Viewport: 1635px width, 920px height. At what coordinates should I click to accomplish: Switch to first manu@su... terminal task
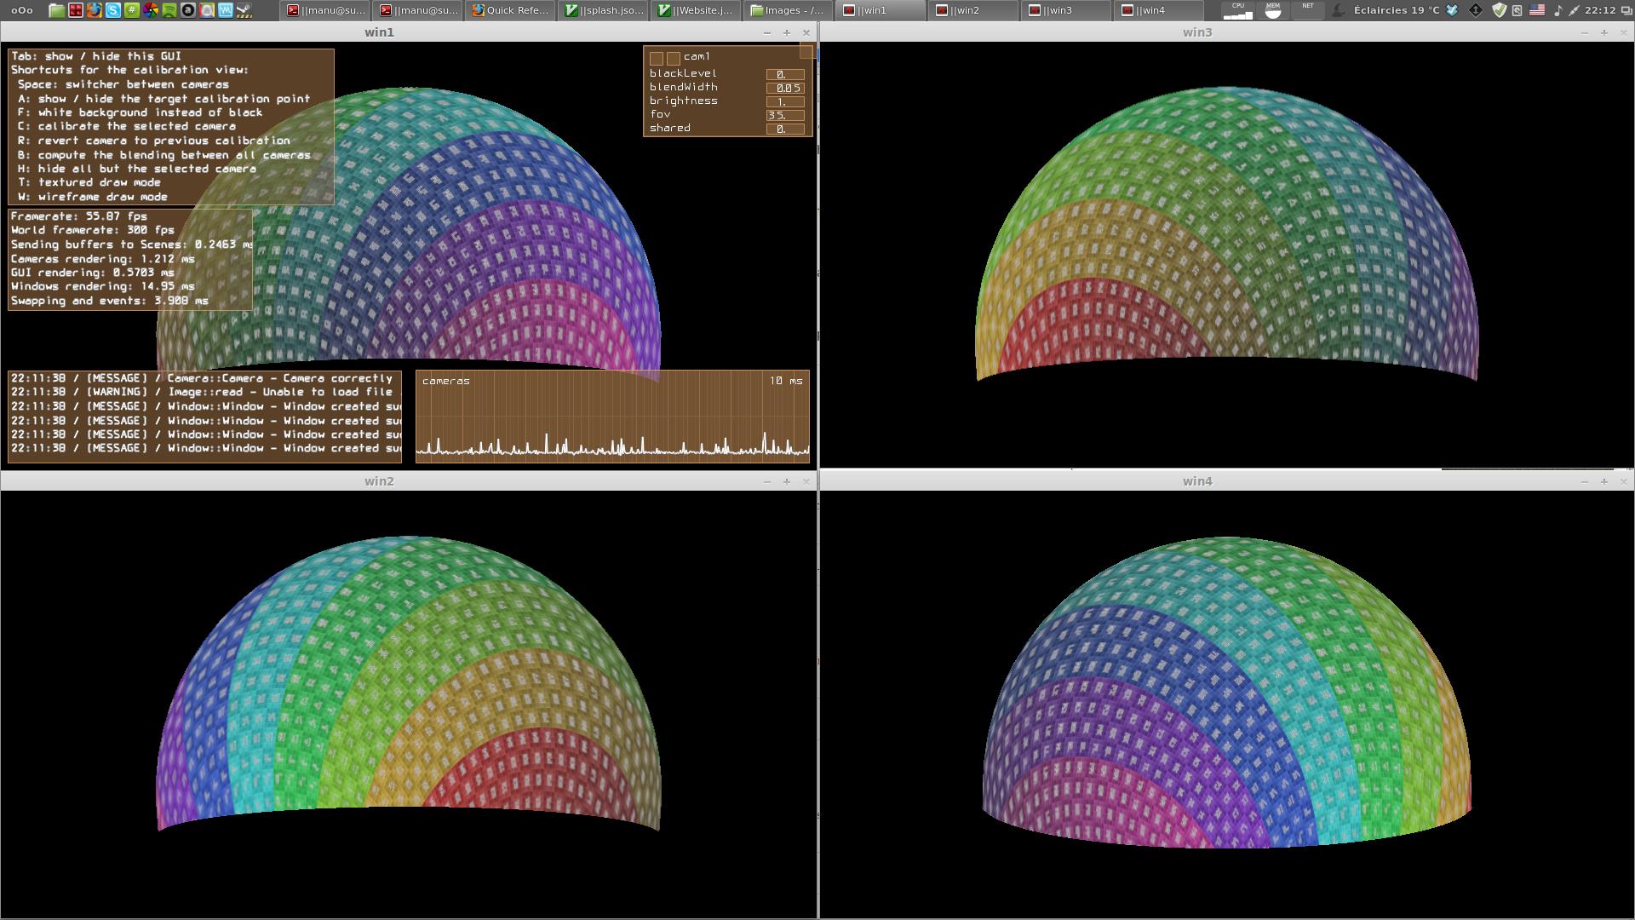pos(325,10)
